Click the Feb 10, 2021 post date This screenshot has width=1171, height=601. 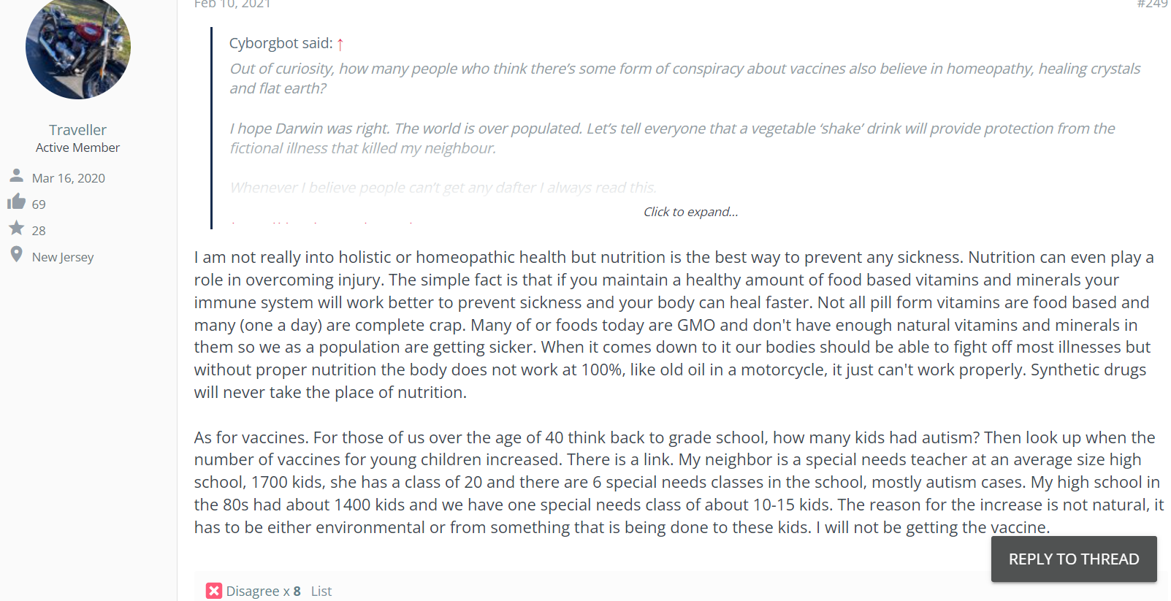tap(232, 4)
